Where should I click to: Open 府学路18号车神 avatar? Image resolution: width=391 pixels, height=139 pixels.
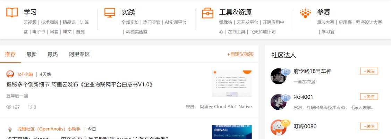[278, 76]
